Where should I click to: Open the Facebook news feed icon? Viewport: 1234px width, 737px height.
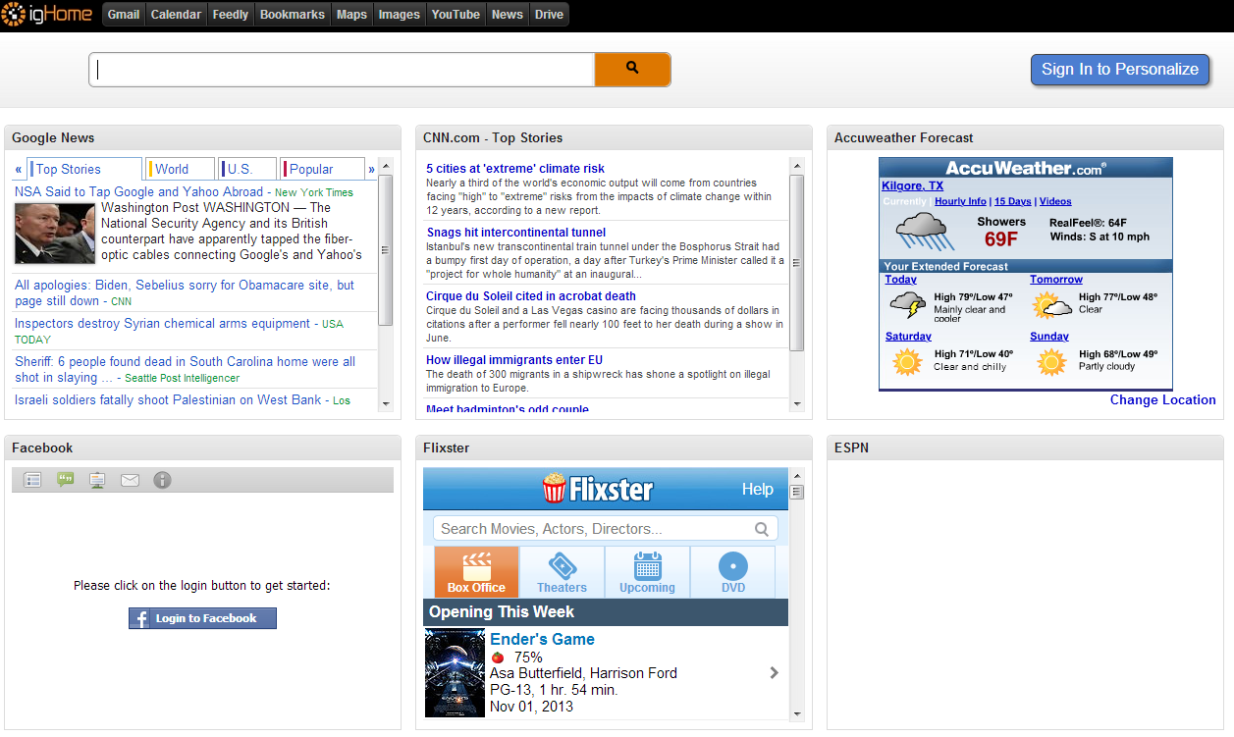pos(32,480)
